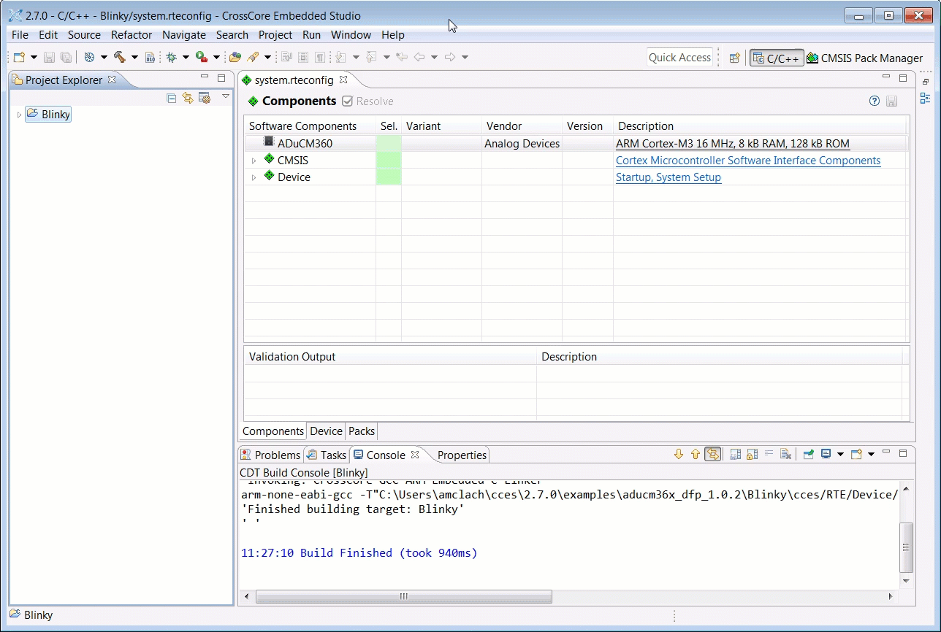Viewport: 941px width, 632px height.
Task: Click the Build All toolbar icon
Action: (x=89, y=57)
